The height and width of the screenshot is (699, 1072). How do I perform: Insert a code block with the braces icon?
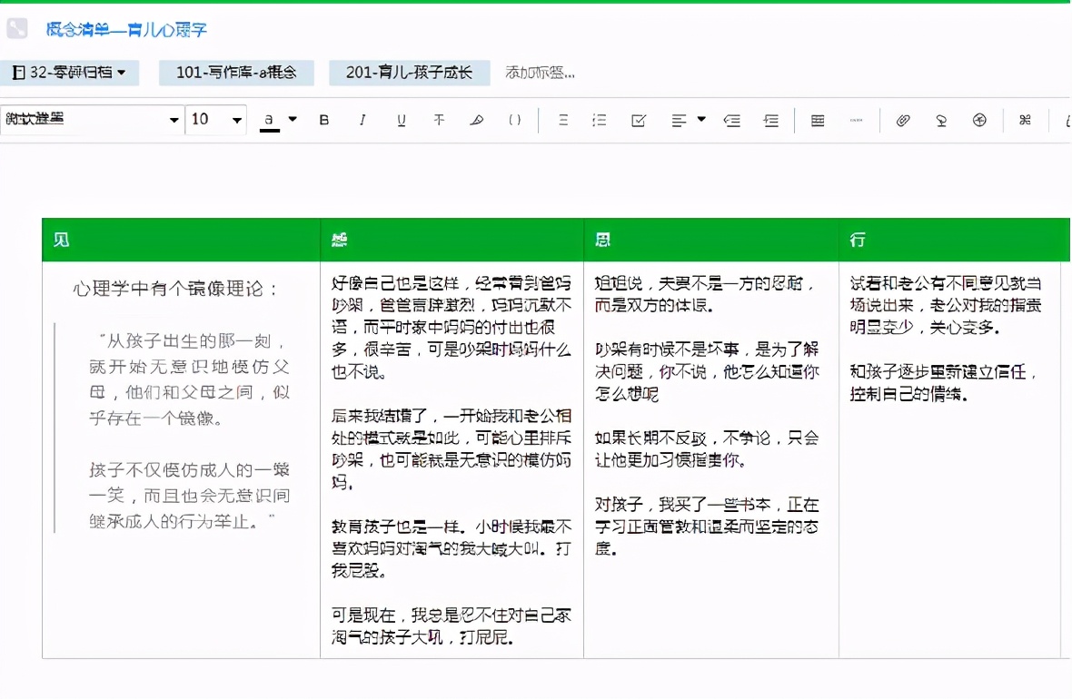click(x=515, y=120)
